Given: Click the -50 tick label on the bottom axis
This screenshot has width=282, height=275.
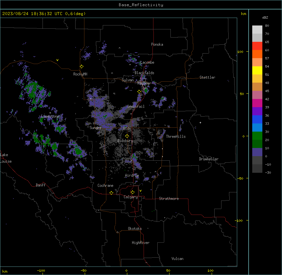Looking at the screenshot, I should 83,271.
